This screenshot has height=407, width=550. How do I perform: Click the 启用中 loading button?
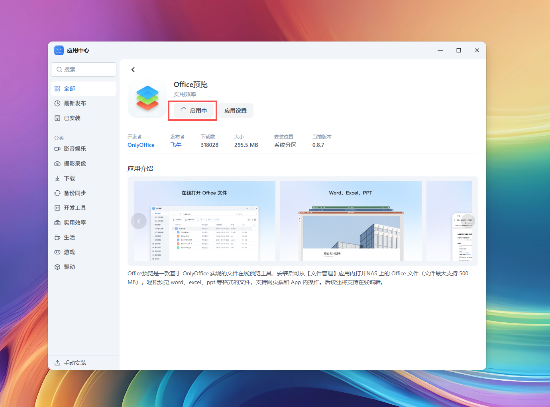point(193,111)
